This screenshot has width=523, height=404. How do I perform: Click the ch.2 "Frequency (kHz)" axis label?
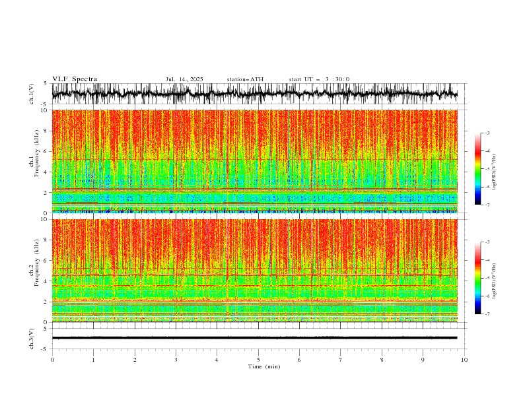pyautogui.click(x=36, y=263)
